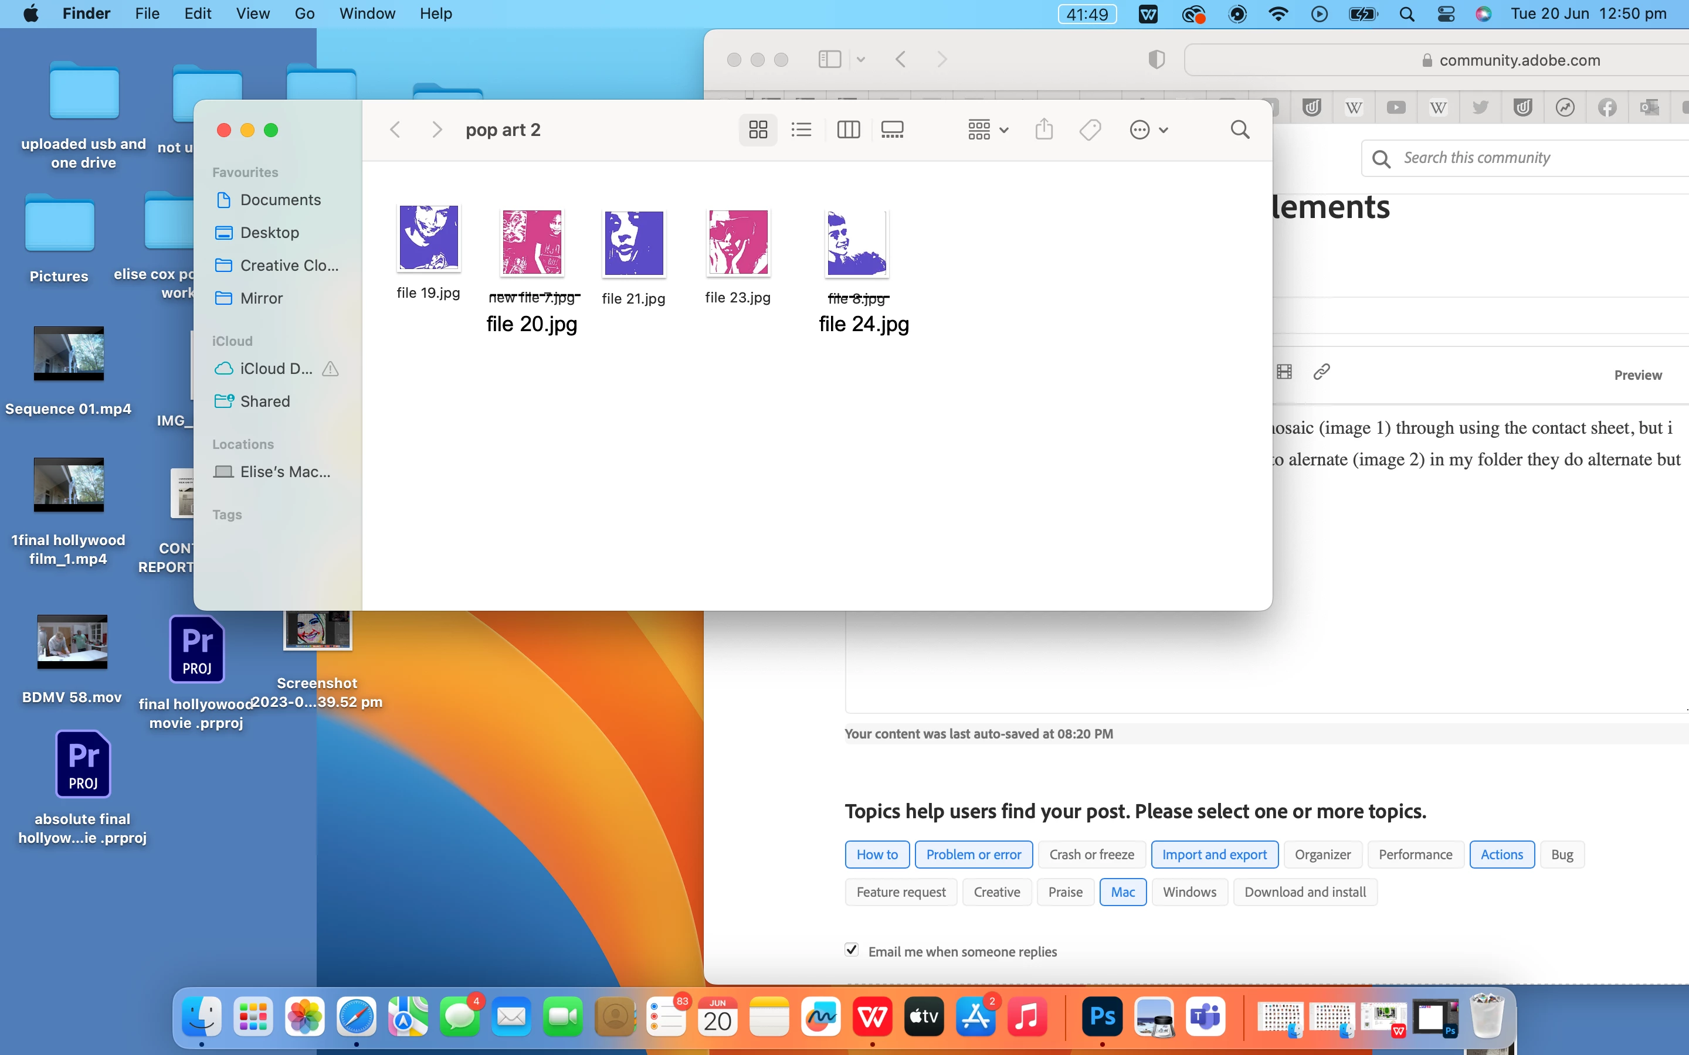Click the Finder window search magnifier
Image resolution: width=1689 pixels, height=1055 pixels.
tap(1240, 130)
